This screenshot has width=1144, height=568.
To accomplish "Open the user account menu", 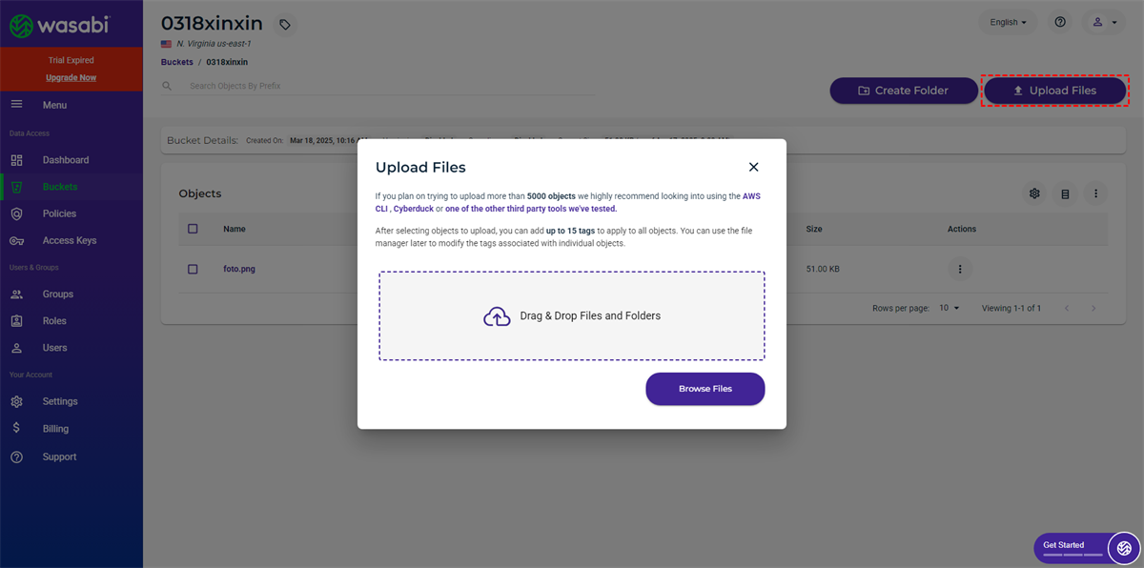I will point(1104,22).
